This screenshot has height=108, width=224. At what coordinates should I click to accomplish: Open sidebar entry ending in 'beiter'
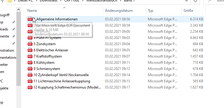click(x=4, y=65)
